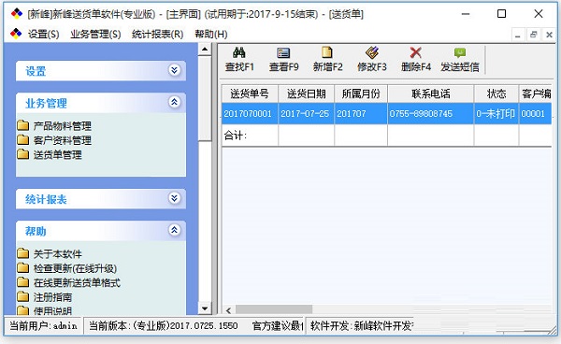Viewport: 561px width, 344px height.
Task: Select the month cell 201707
Action: click(361, 114)
